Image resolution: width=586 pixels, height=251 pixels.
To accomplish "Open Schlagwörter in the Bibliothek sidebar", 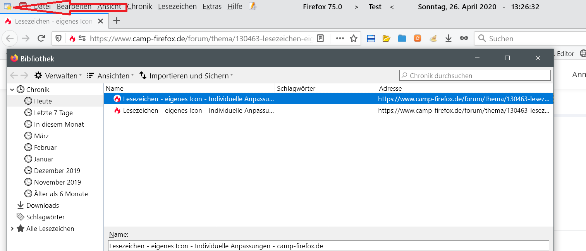I will (45, 217).
